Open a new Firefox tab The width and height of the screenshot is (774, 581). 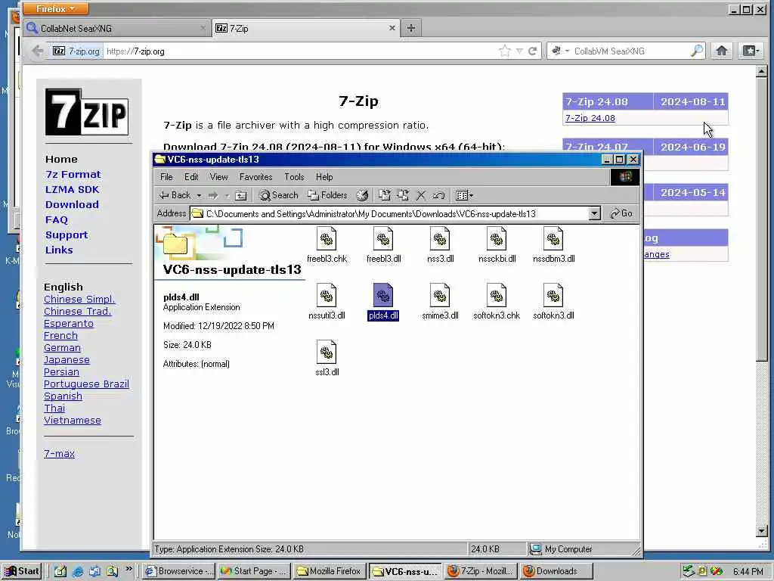(410, 28)
